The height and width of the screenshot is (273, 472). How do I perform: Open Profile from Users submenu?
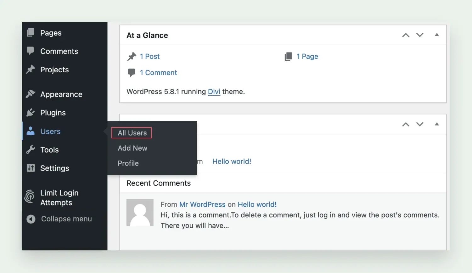pos(128,163)
